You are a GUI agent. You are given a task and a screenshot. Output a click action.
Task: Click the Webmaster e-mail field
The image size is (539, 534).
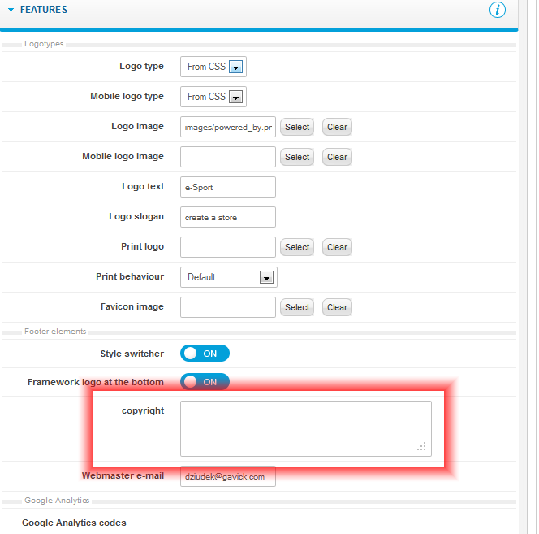coord(228,476)
